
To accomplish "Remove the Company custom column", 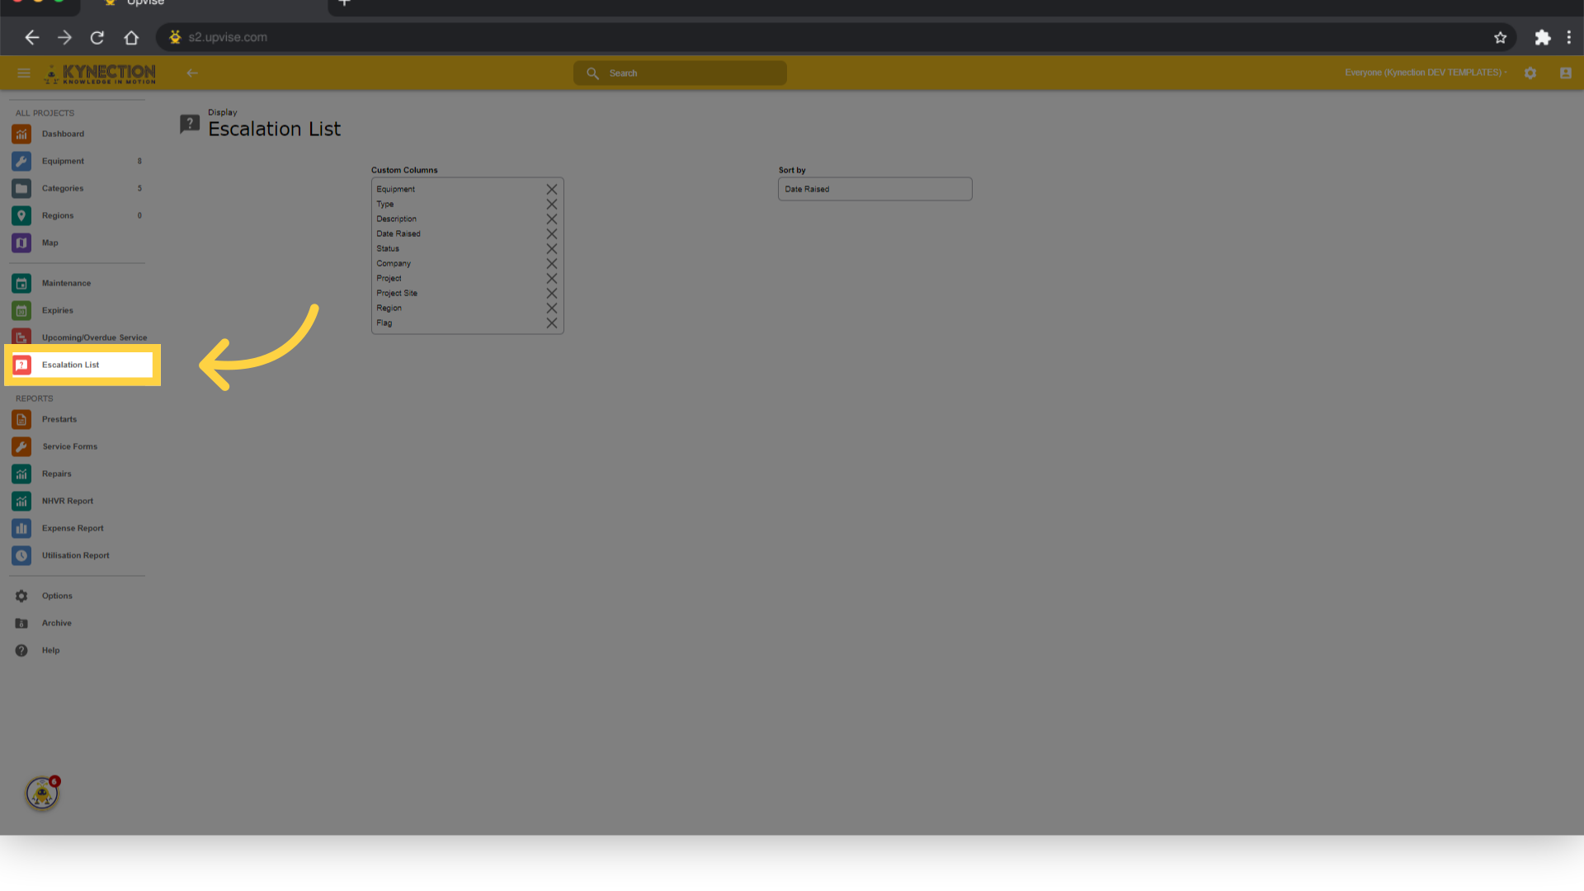I will (x=552, y=263).
